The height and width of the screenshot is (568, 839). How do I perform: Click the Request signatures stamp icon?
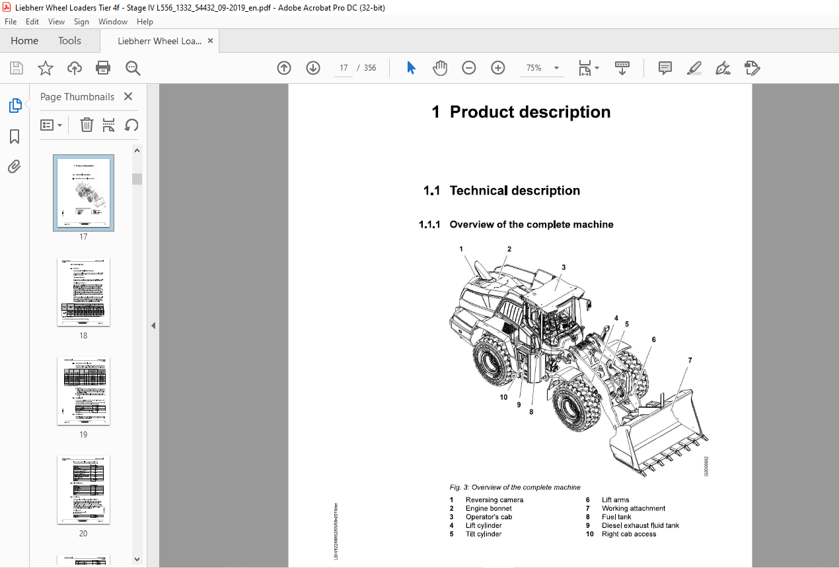pyautogui.click(x=752, y=68)
